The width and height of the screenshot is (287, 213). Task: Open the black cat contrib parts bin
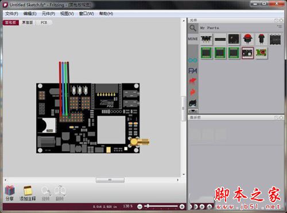tap(193, 103)
